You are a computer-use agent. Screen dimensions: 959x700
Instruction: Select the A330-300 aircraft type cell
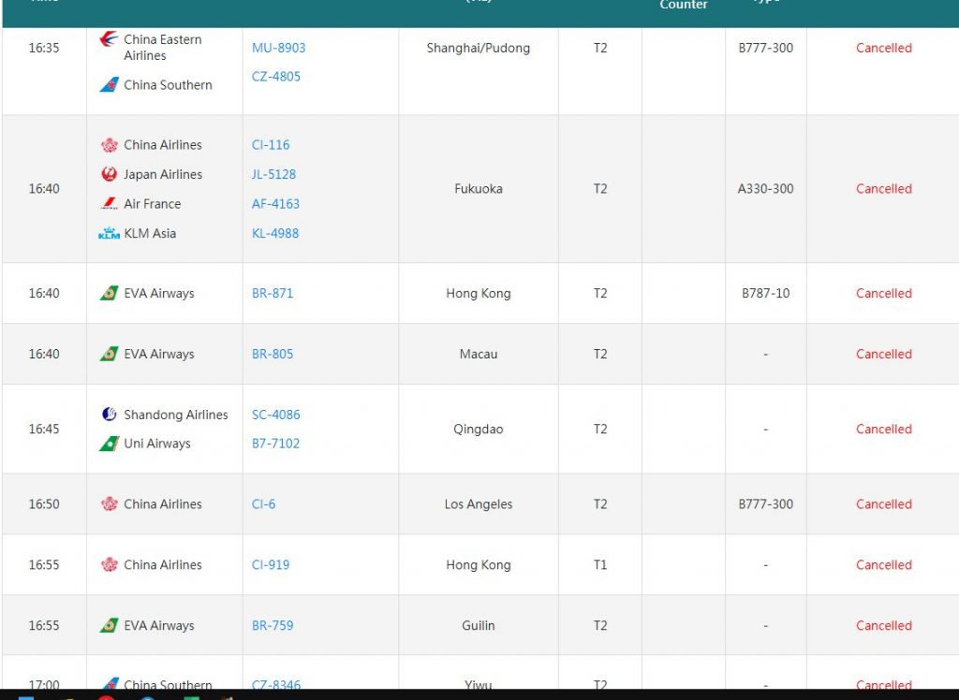(766, 189)
